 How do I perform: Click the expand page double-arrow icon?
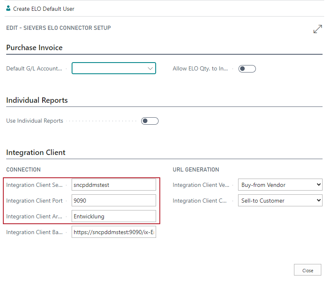318,29
